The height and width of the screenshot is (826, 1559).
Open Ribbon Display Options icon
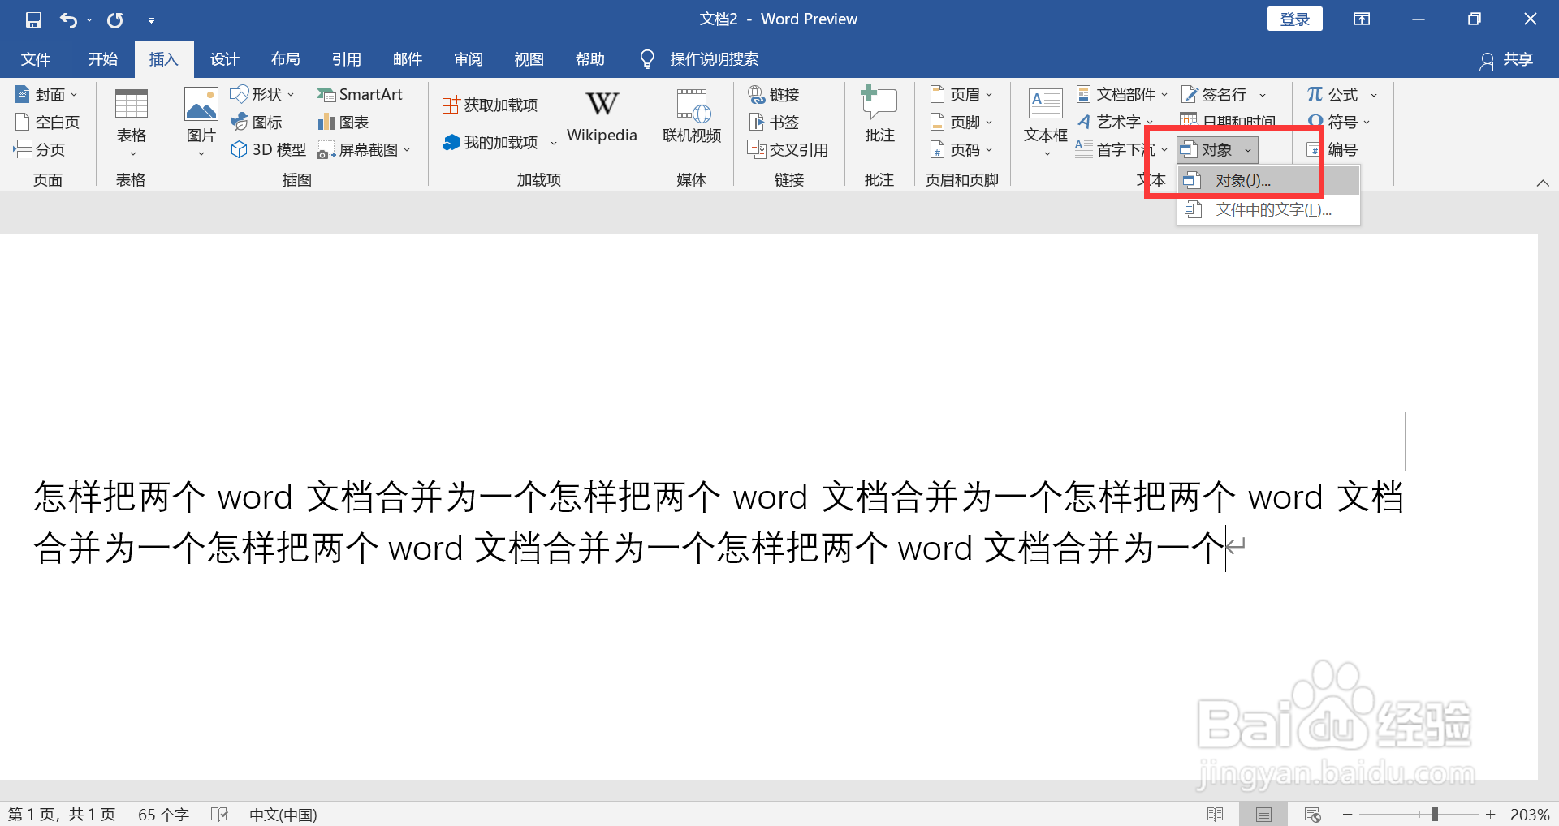pos(1362,19)
